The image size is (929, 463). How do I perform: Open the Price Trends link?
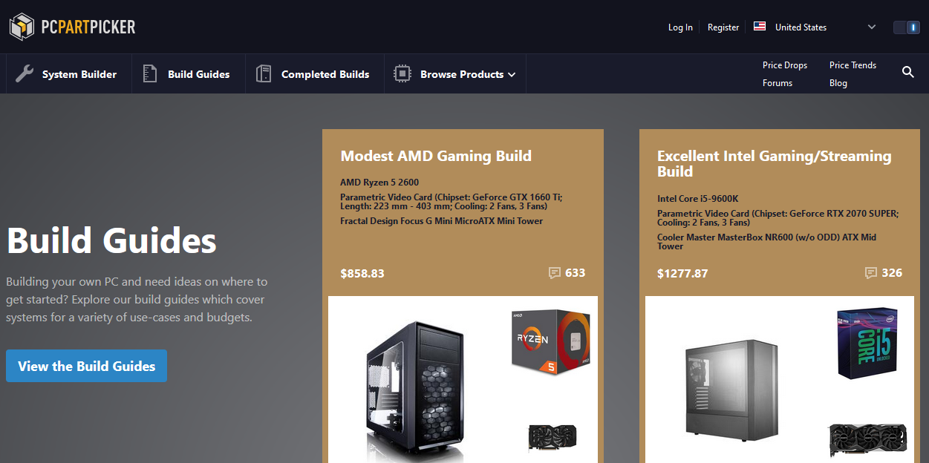pos(853,65)
